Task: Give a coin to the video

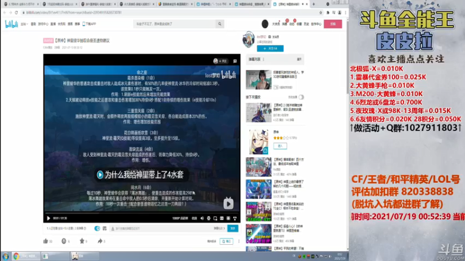Action: (63, 241)
